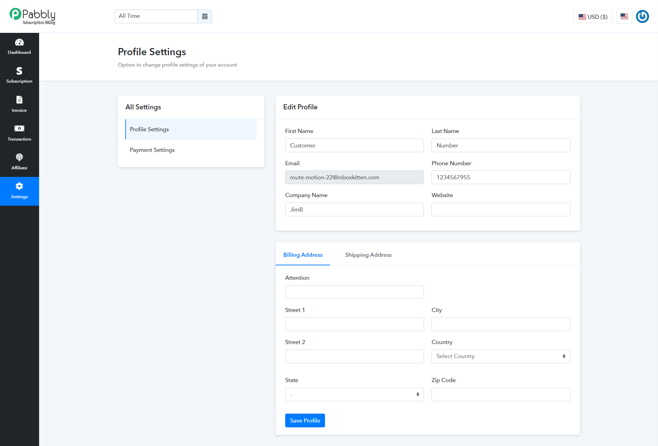This screenshot has height=446, width=658.
Task: Click the Pabbly Subscription Billing logo
Action: pos(32,16)
